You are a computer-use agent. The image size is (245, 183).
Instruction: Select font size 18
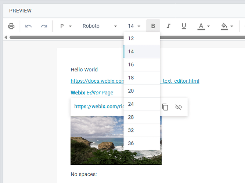tap(142, 78)
